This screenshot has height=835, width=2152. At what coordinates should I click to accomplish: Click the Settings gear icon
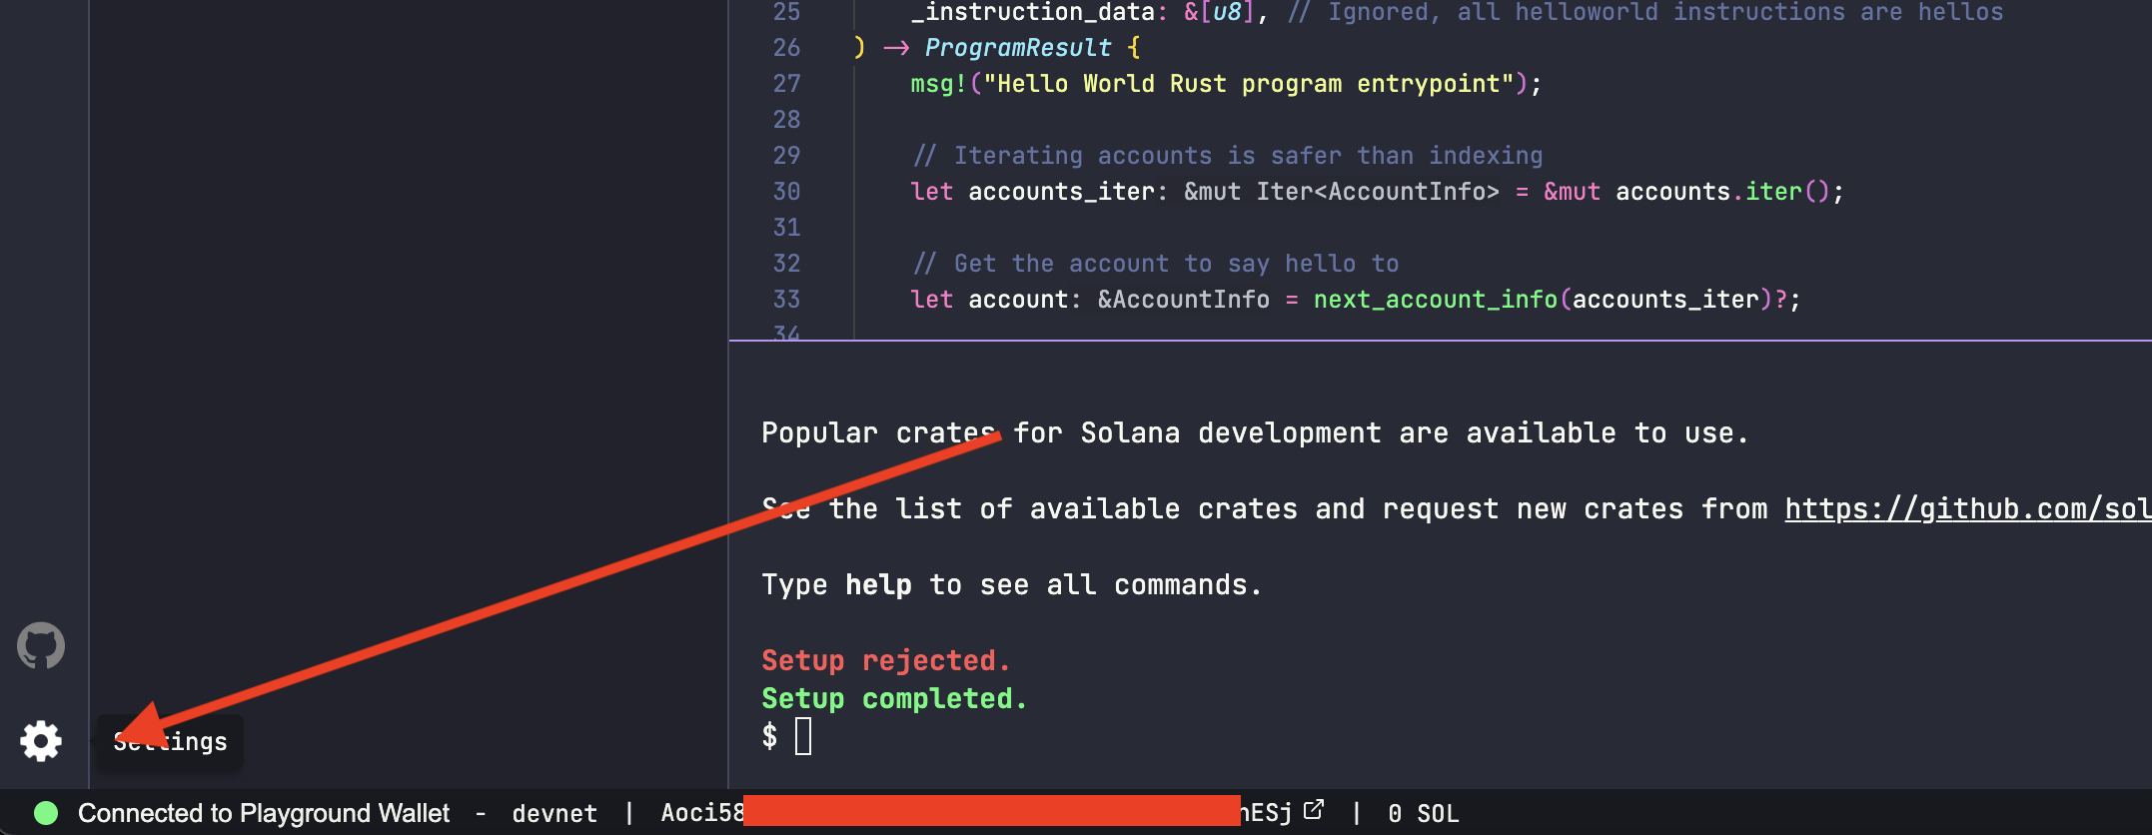point(41,741)
